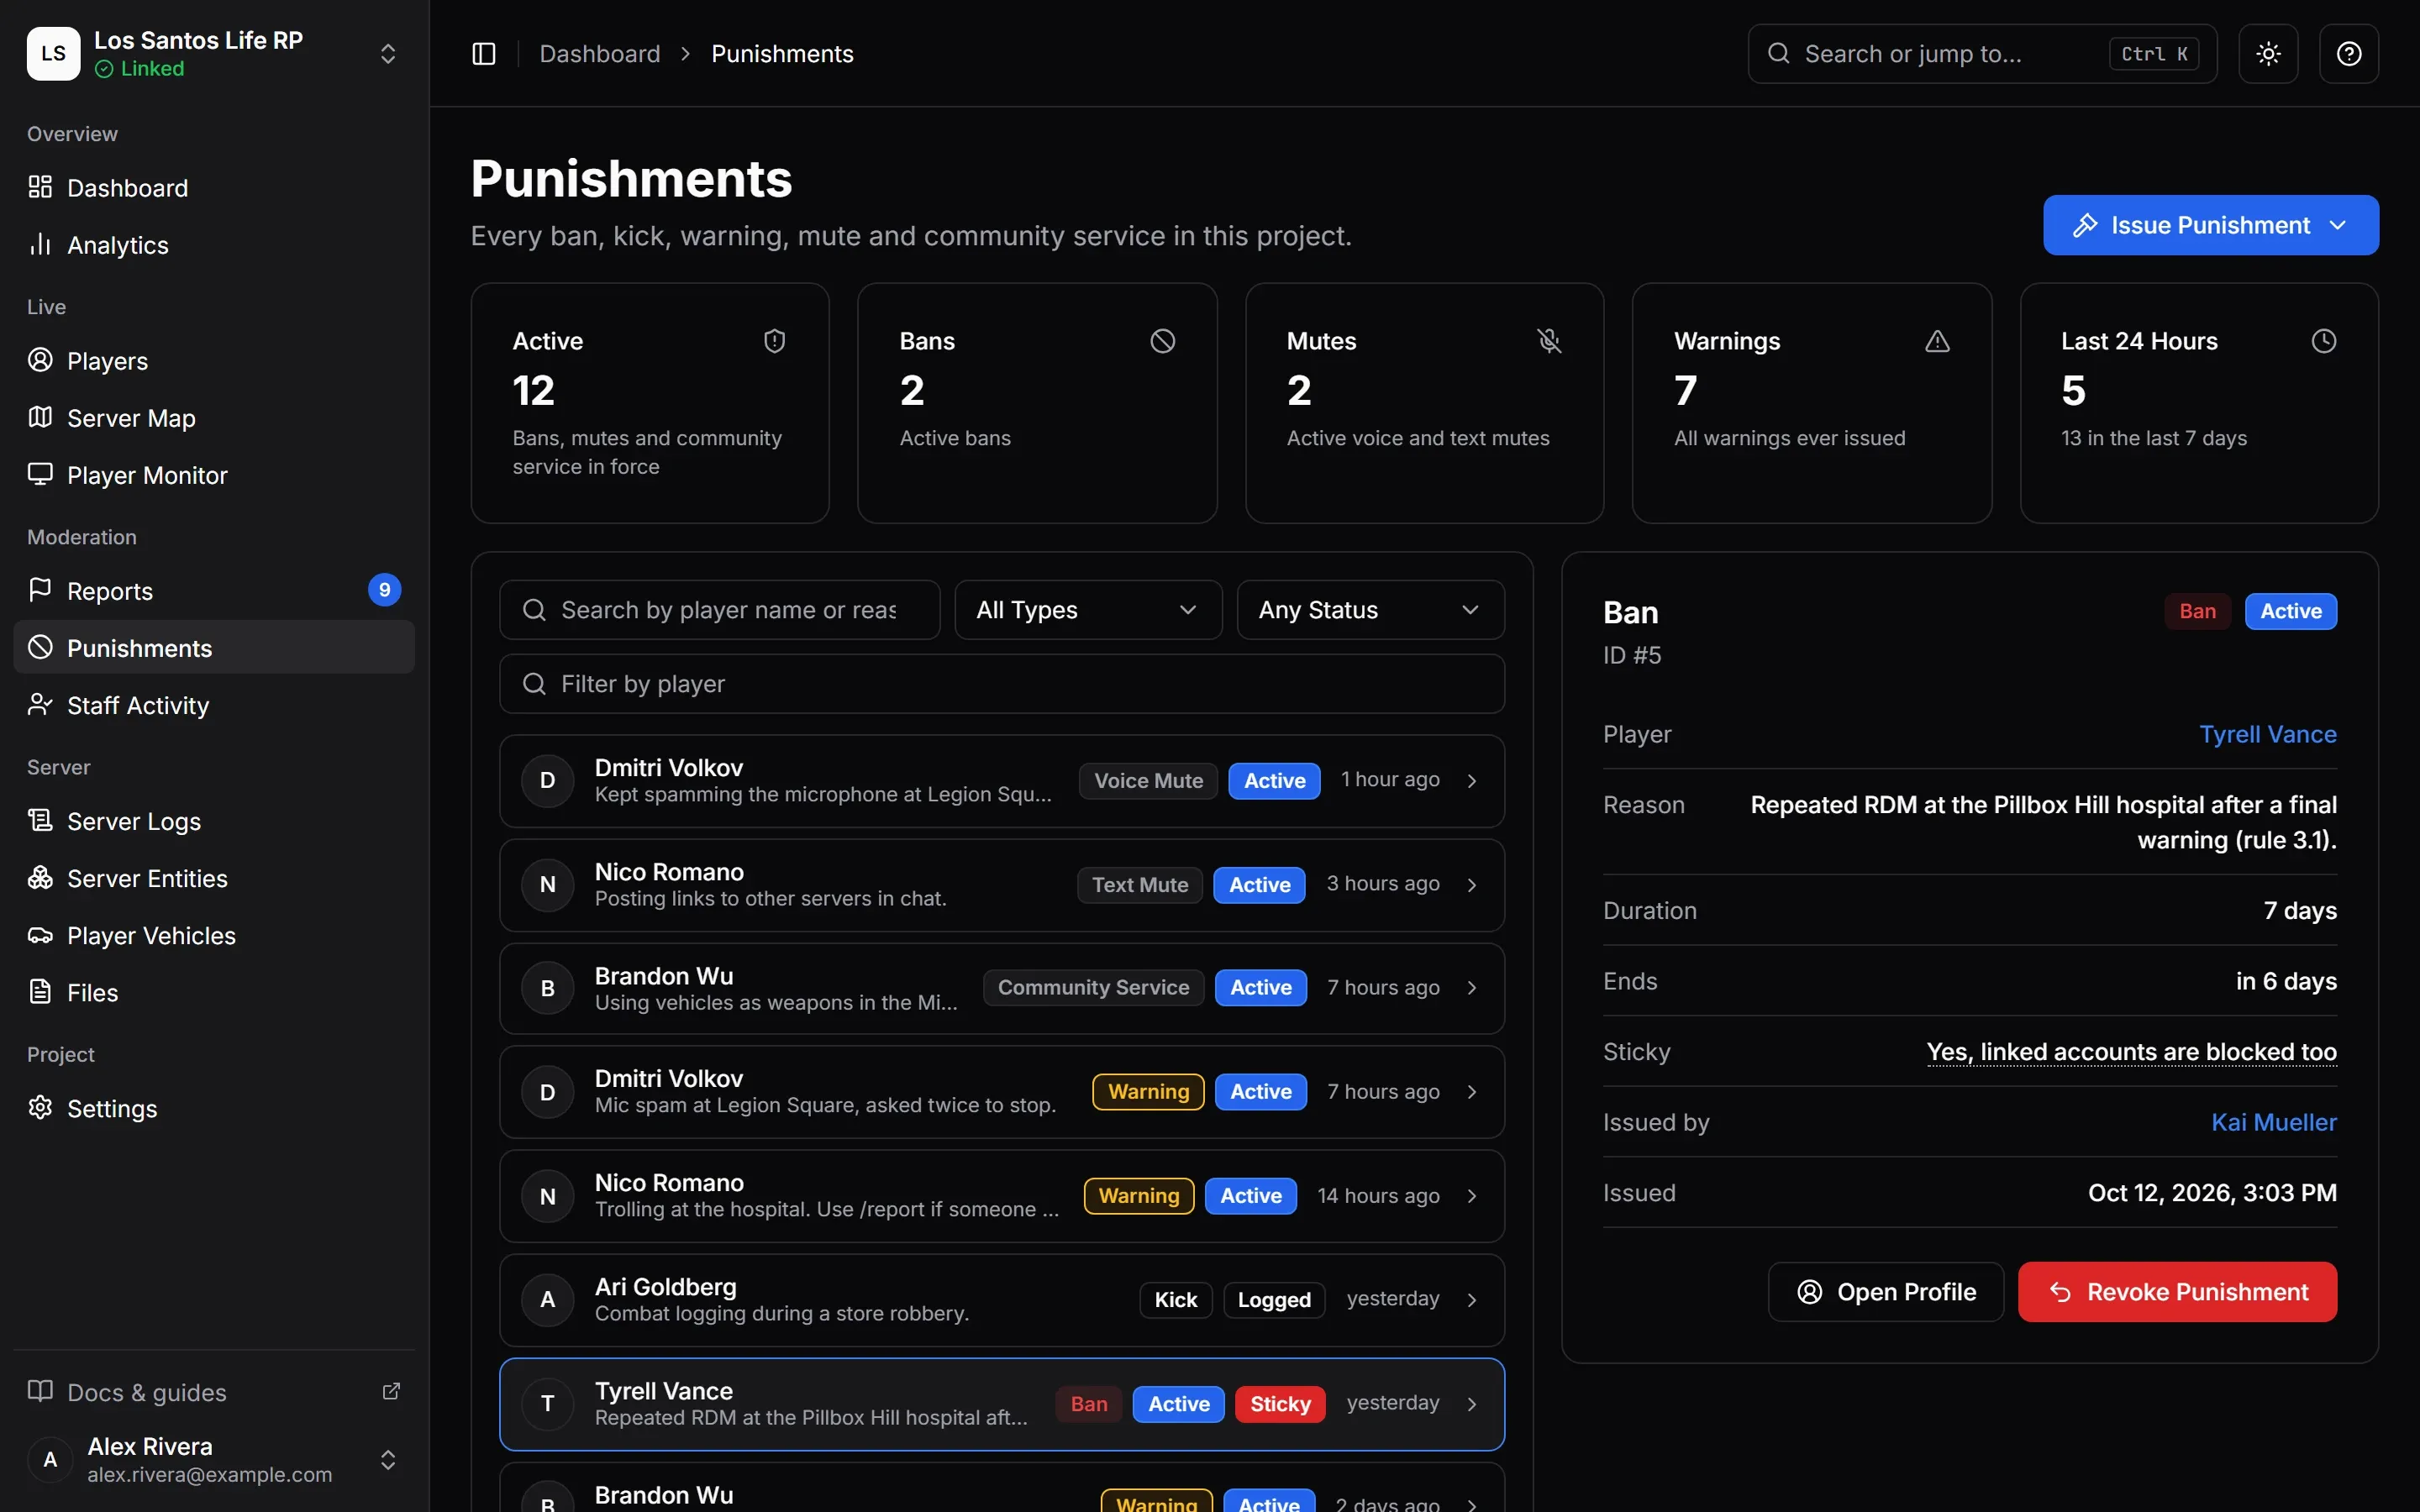Image resolution: width=2420 pixels, height=1512 pixels.
Task: Open Analytics in the sidebar
Action: pyautogui.click(x=214, y=245)
